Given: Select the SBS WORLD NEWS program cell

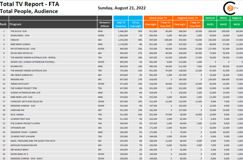Looking at the screenshot, I should click(19, 149).
